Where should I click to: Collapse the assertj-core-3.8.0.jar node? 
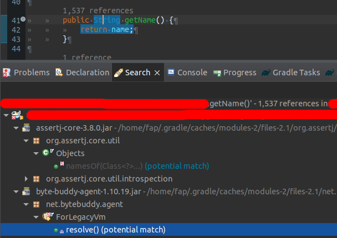(x=16, y=128)
